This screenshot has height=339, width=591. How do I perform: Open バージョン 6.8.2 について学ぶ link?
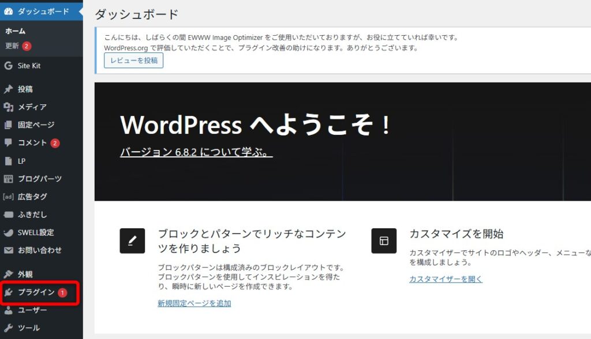click(196, 152)
